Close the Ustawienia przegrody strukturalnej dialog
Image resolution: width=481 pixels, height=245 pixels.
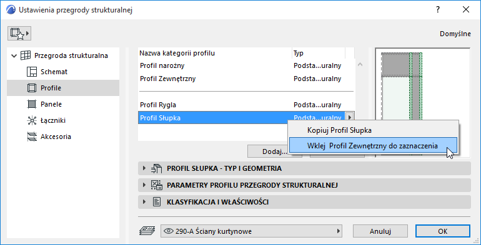[466, 10]
